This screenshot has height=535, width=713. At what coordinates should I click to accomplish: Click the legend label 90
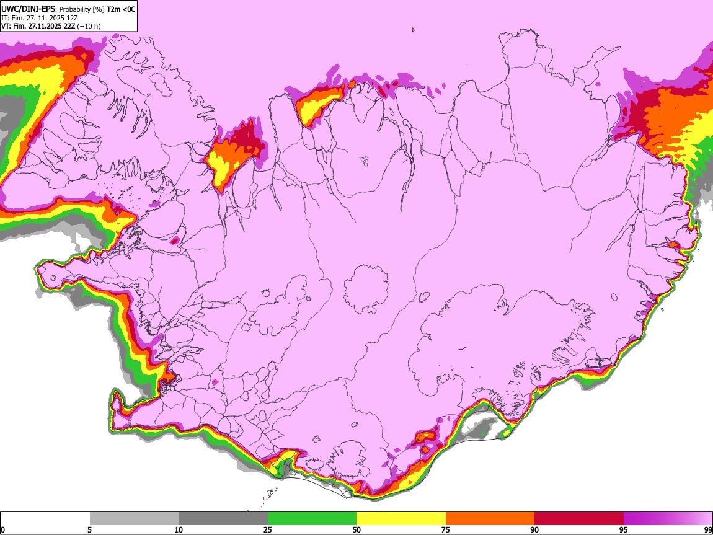pos(534,529)
